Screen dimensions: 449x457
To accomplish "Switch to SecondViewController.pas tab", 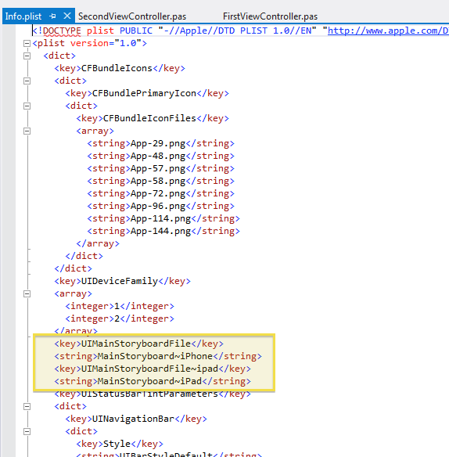I will [x=132, y=16].
